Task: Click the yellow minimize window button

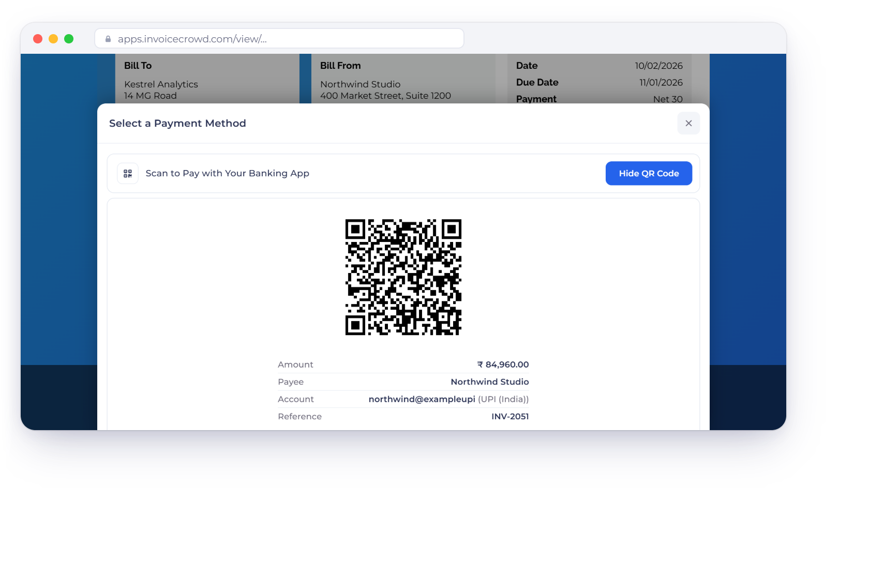Action: click(53, 39)
